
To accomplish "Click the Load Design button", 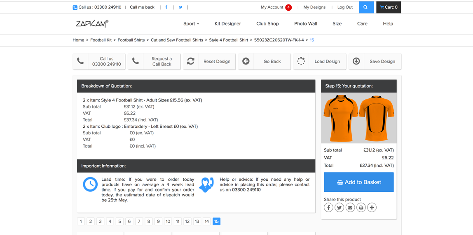I will pos(320,61).
